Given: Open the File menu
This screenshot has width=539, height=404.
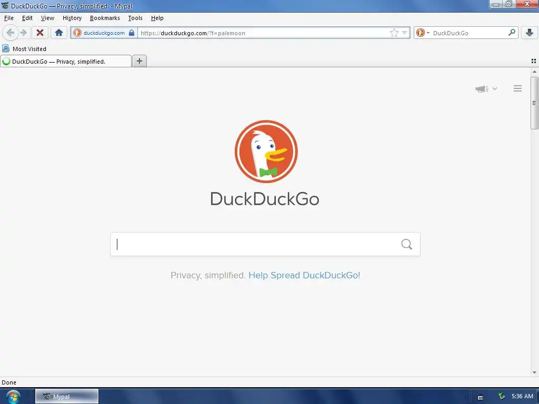Looking at the screenshot, I should [x=9, y=18].
